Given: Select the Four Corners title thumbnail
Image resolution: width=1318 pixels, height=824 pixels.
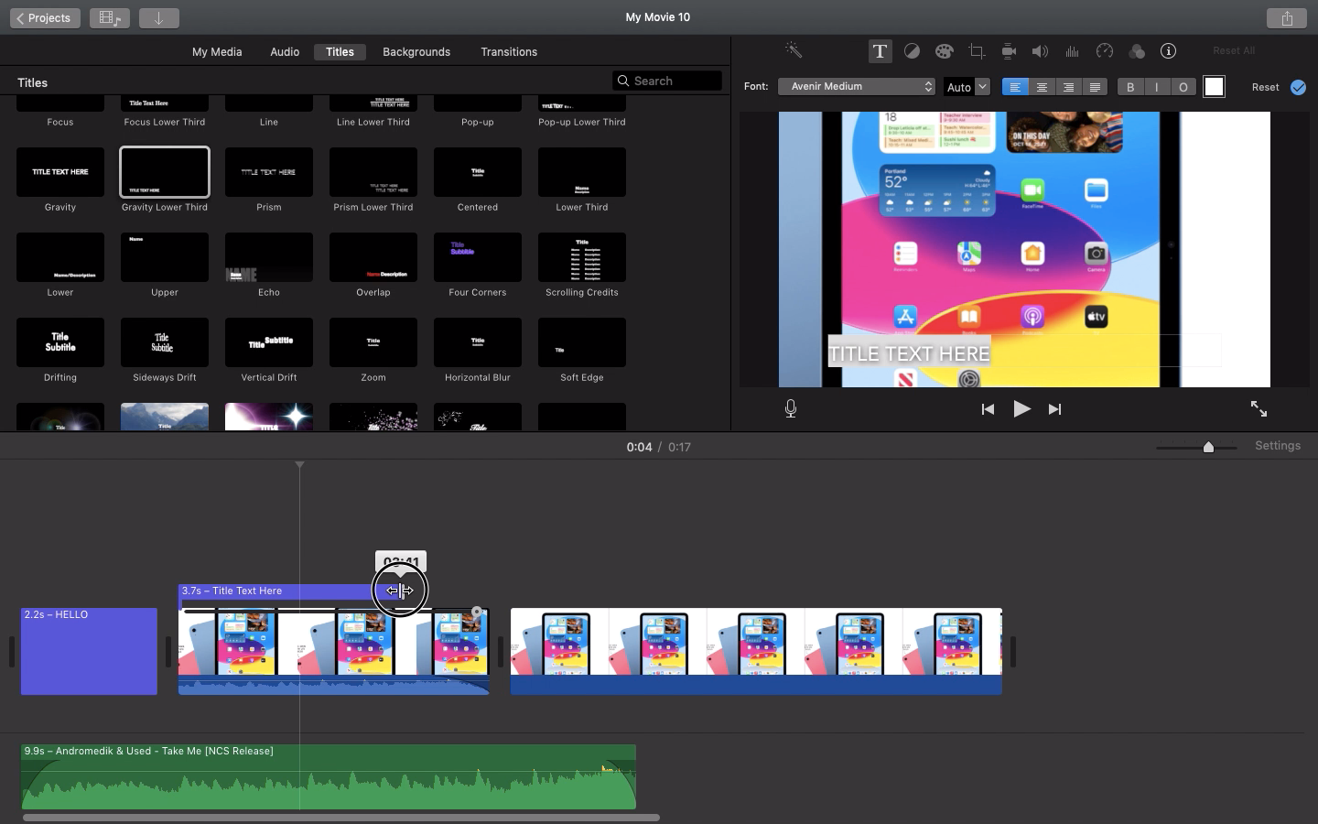Looking at the screenshot, I should click(478, 256).
